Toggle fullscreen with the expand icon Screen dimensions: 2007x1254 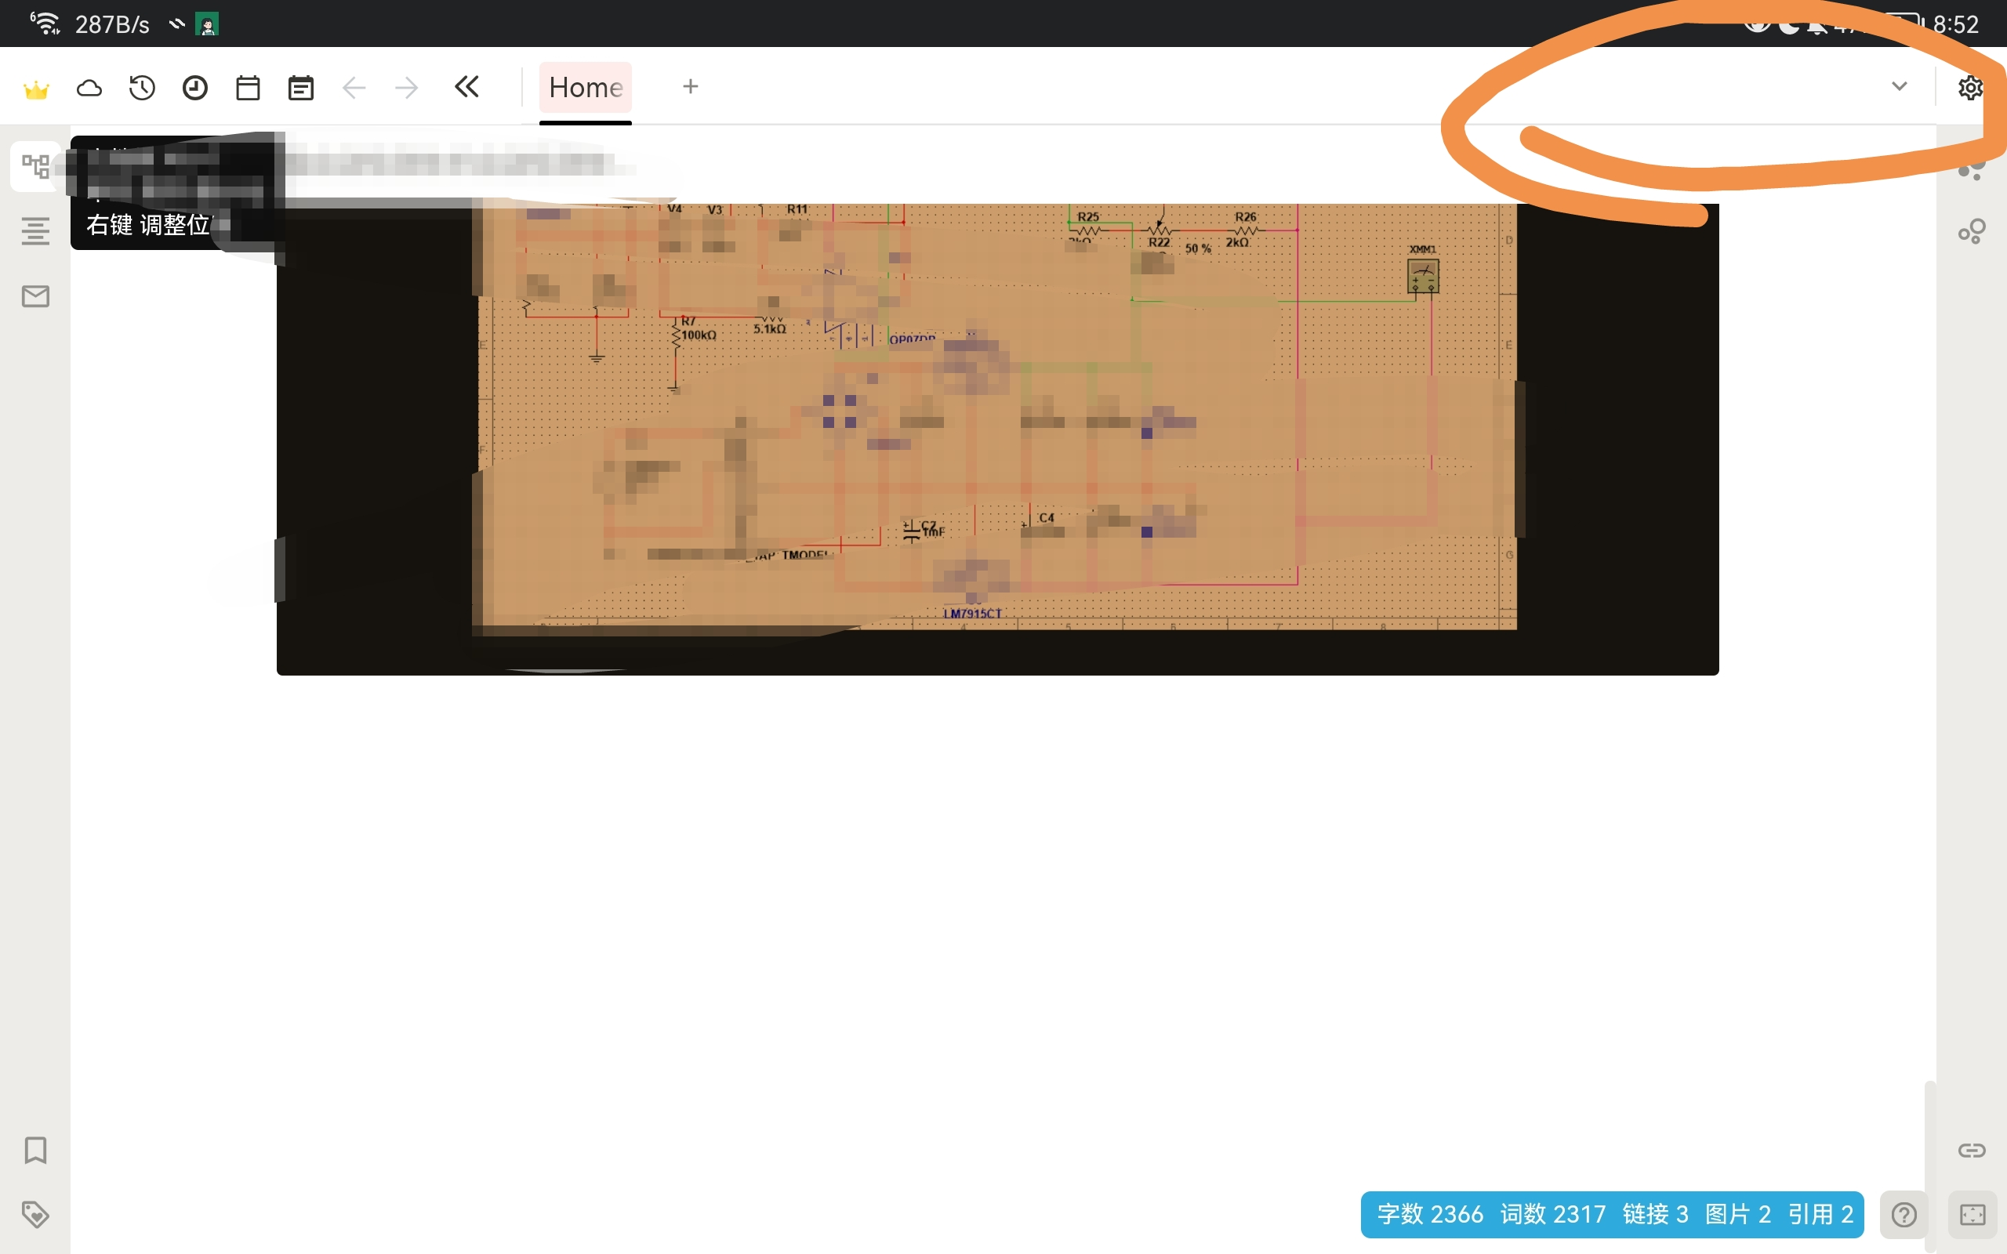coord(1973,1215)
